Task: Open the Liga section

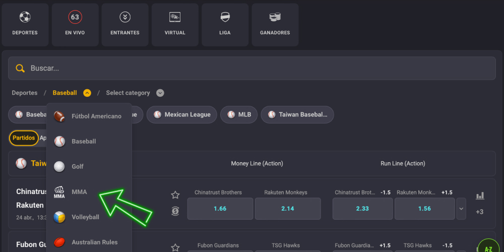Action: (x=225, y=25)
